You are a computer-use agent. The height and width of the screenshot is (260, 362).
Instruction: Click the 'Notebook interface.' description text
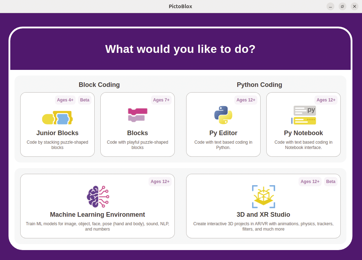(303, 148)
